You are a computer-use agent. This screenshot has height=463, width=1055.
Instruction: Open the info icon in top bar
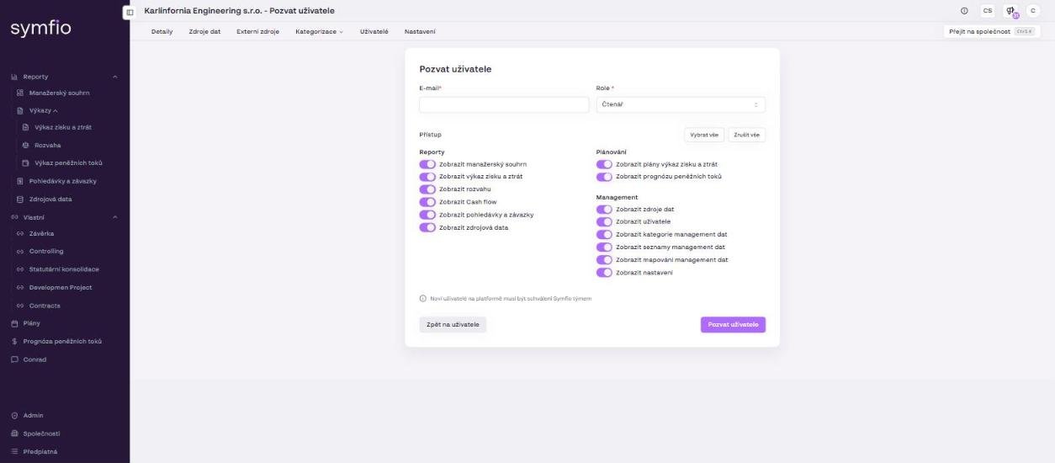coord(963,11)
